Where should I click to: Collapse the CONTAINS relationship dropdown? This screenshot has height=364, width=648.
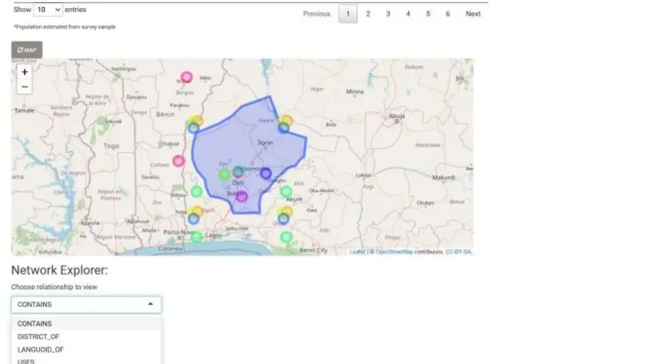pos(87,305)
